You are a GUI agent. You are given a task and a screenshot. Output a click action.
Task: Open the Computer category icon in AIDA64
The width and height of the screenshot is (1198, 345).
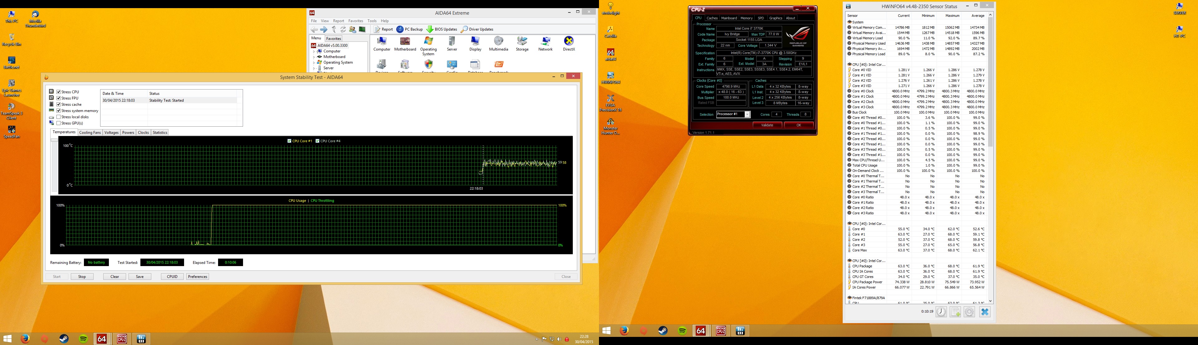pyautogui.click(x=382, y=44)
